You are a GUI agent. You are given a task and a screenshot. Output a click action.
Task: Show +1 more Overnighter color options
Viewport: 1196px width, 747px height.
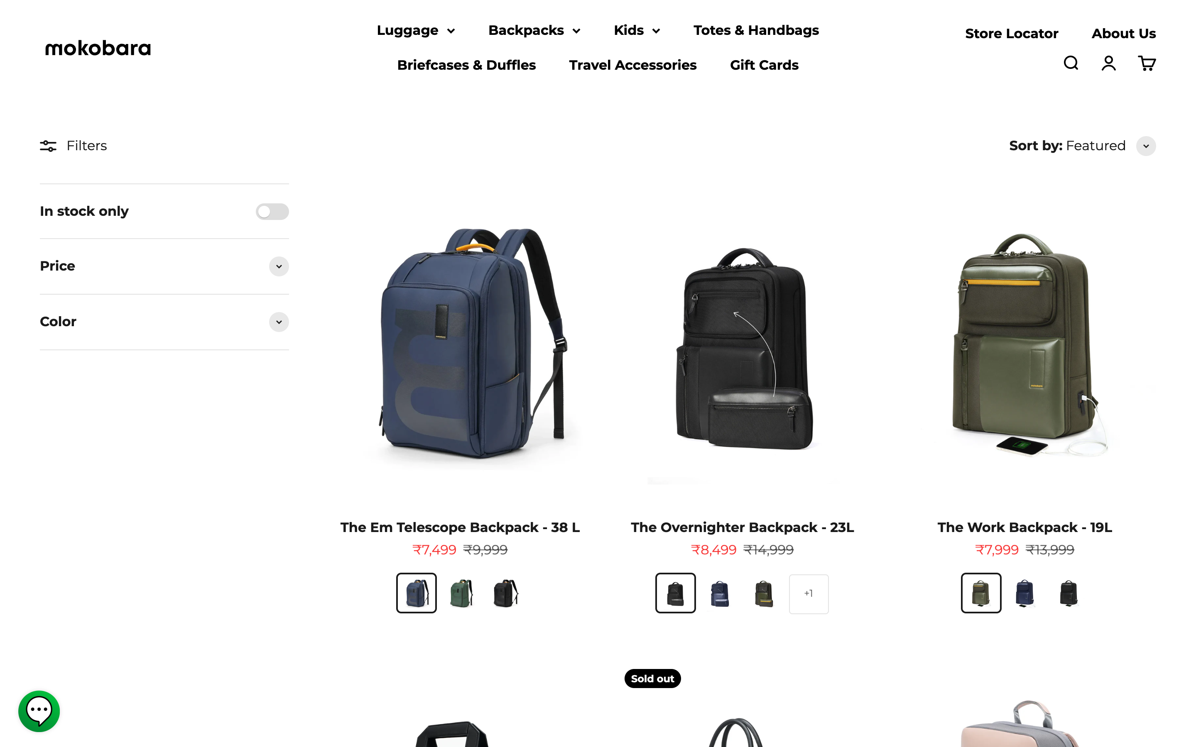(x=809, y=593)
